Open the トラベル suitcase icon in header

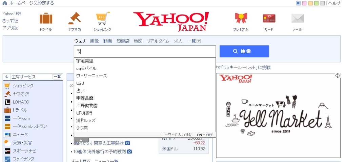(x=46, y=18)
